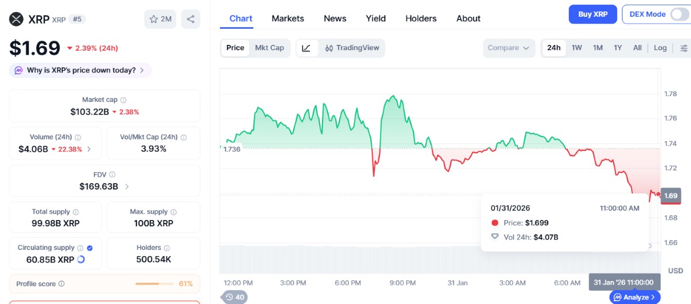Set chart range to 1Y
The image size is (691, 304).
click(618, 48)
